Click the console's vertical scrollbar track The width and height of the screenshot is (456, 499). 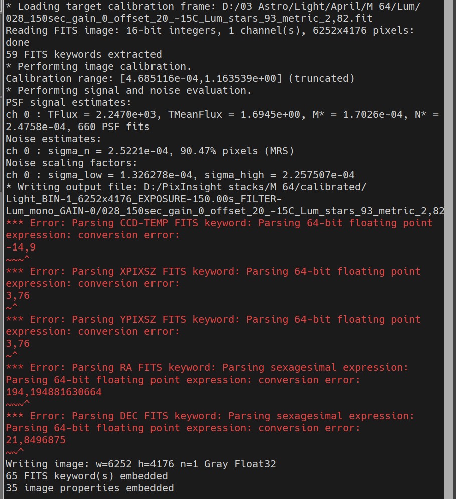point(448,249)
